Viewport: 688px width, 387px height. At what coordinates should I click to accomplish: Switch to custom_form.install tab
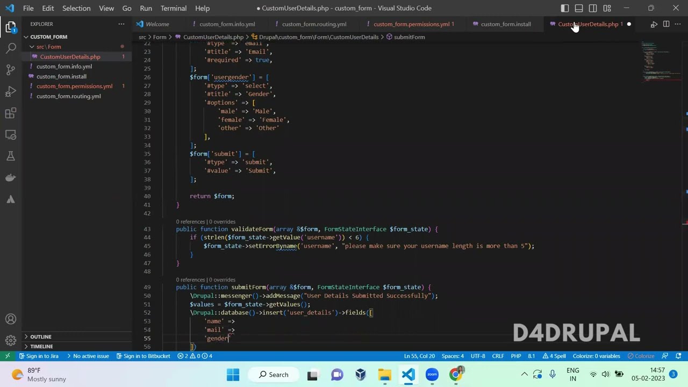(x=506, y=24)
